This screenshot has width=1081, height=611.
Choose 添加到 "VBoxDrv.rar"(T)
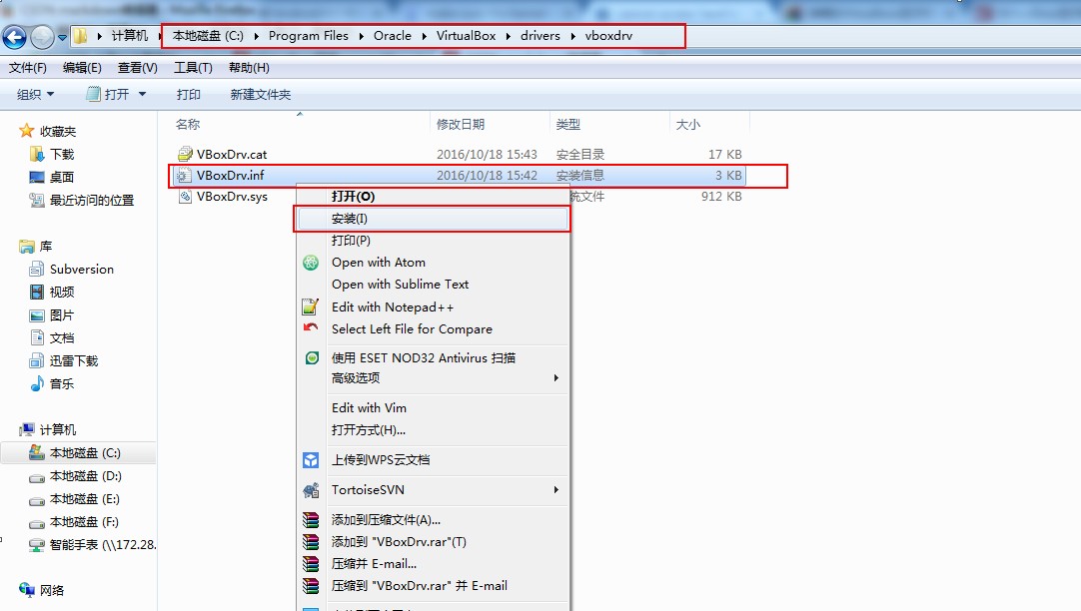[x=433, y=542]
